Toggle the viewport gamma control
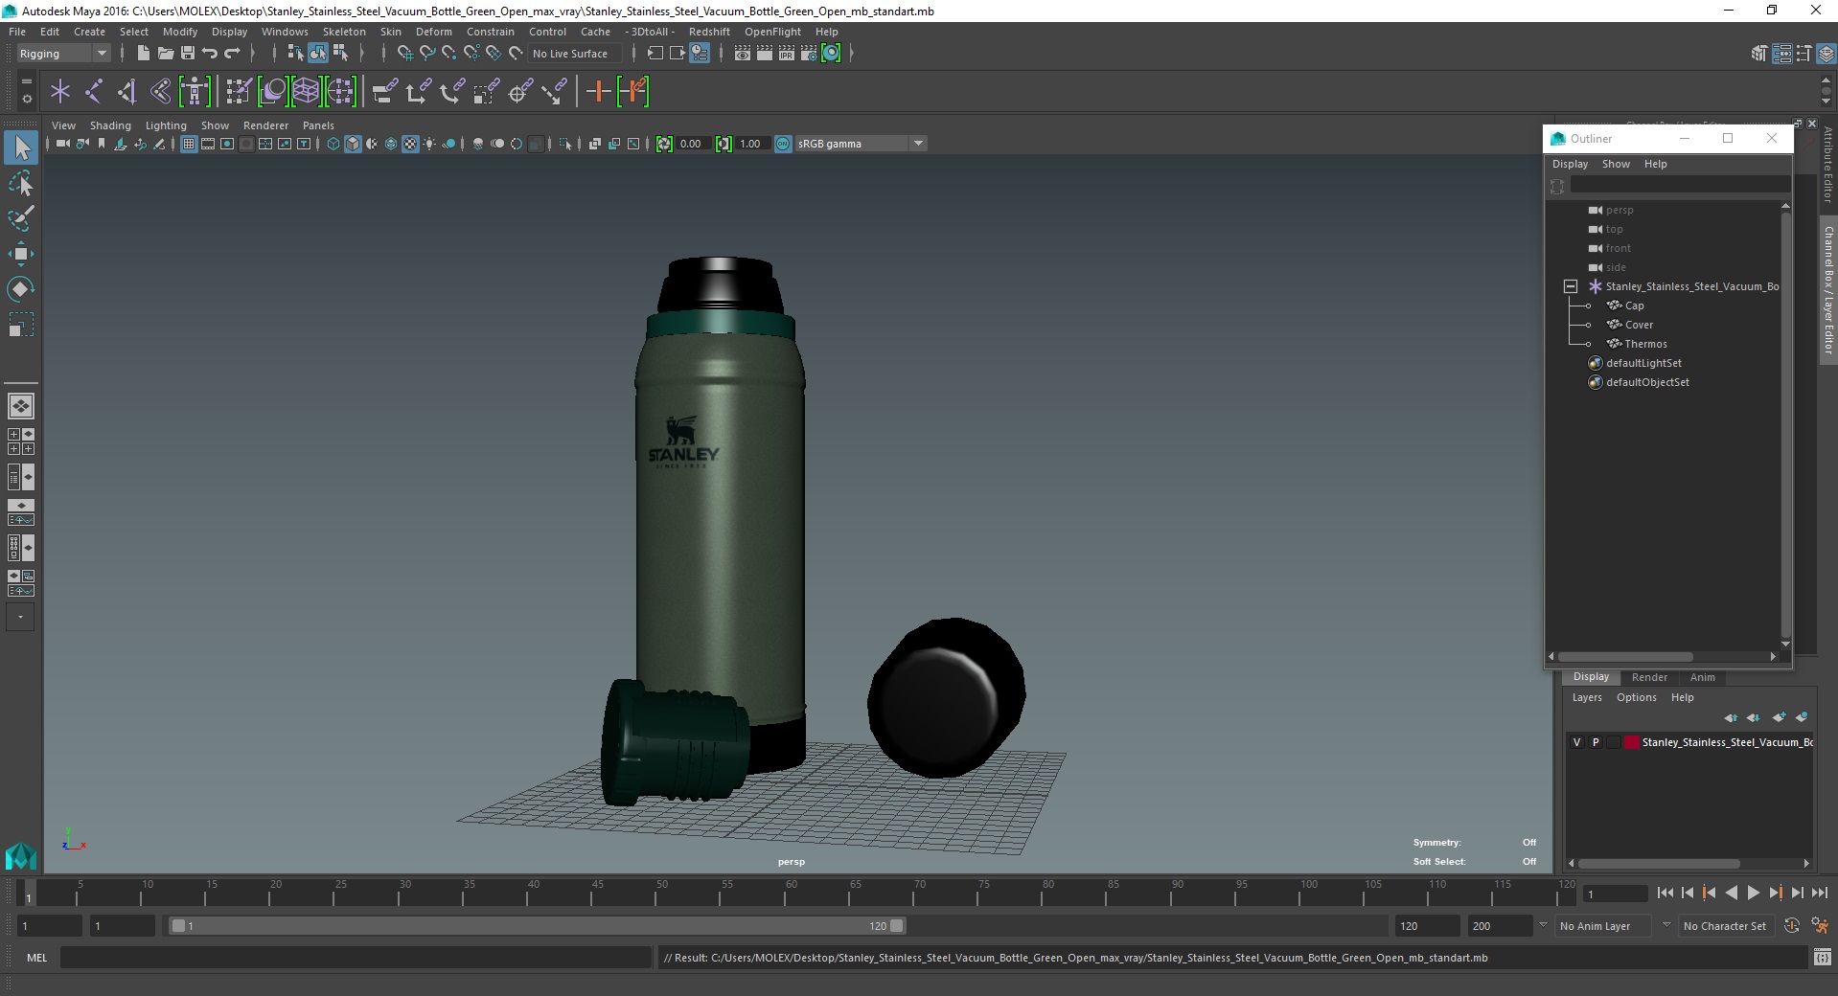The width and height of the screenshot is (1838, 996). click(724, 144)
